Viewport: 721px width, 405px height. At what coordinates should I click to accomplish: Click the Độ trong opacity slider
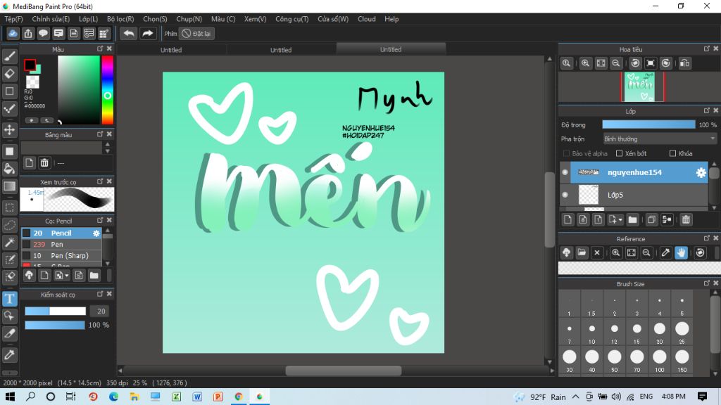(648, 124)
